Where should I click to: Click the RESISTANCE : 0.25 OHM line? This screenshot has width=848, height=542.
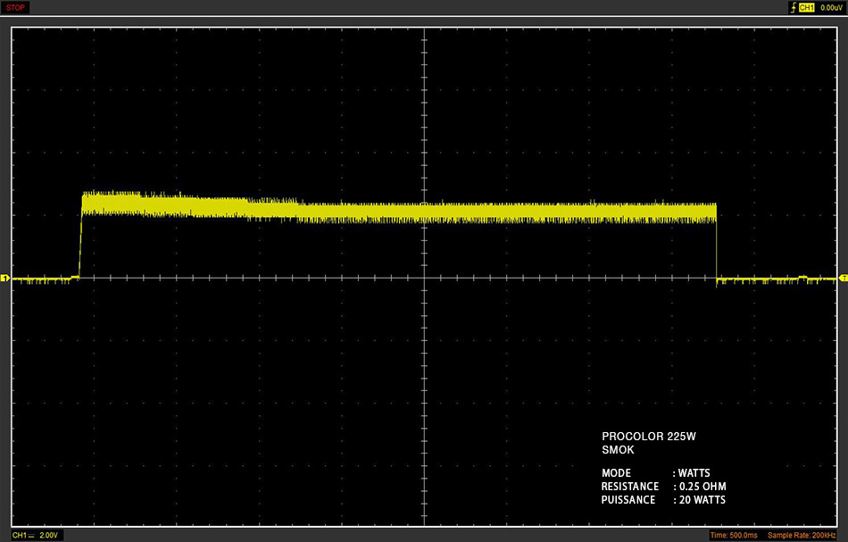coord(663,487)
